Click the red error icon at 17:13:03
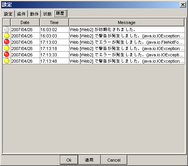Screen dimensions: 188x166 (x=7, y=42)
